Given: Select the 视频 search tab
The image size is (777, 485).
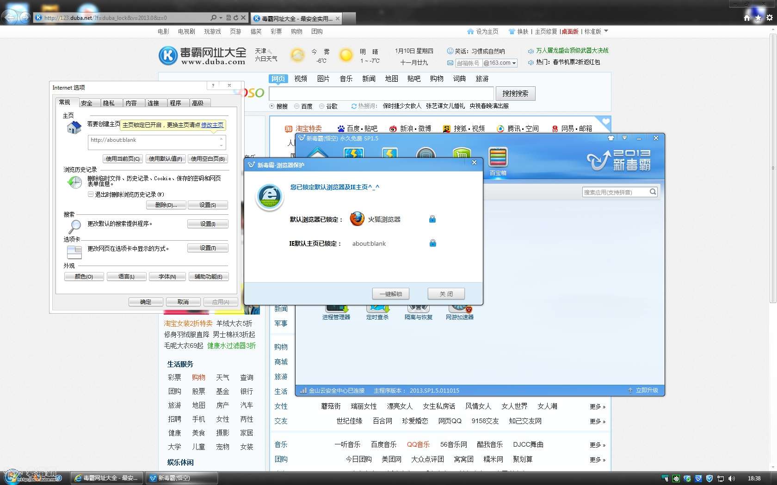Looking at the screenshot, I should coord(301,79).
